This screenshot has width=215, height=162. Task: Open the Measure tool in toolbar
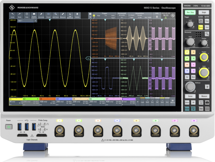(x=63, y=15)
